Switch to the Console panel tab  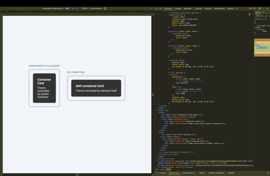click(179, 8)
